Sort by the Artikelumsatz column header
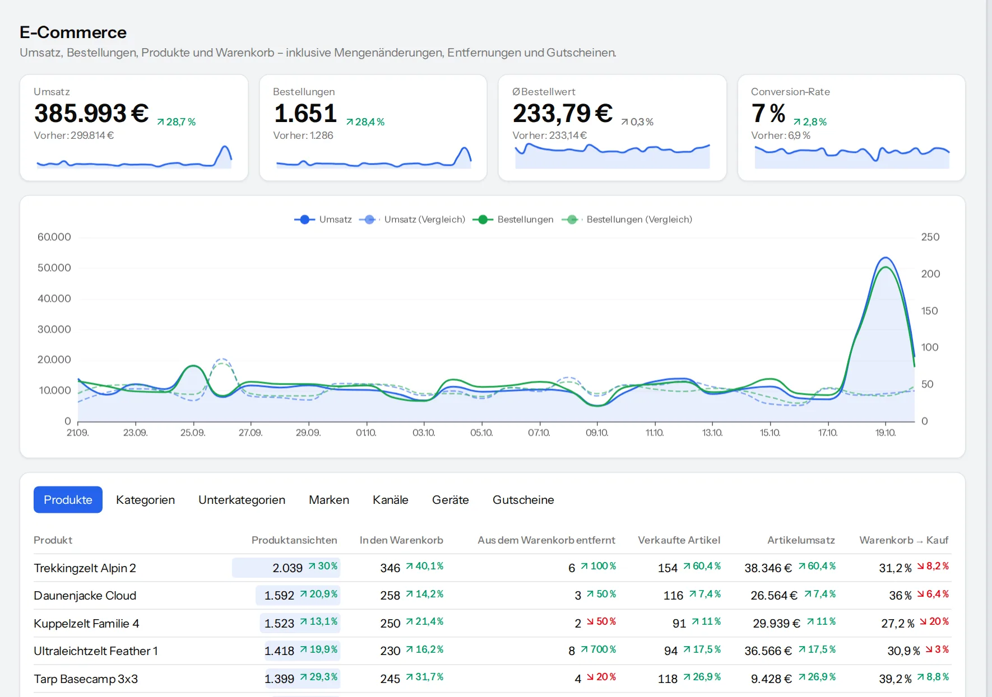 (801, 540)
